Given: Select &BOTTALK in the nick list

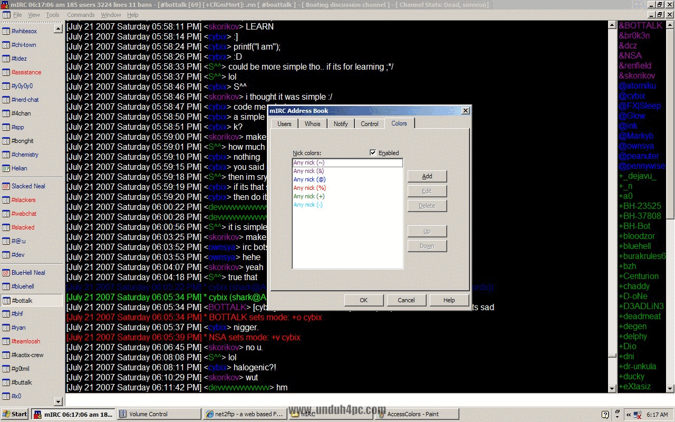Looking at the screenshot, I should tap(640, 25).
